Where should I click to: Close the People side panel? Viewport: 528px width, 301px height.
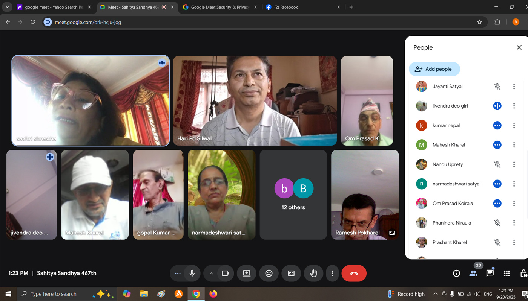coord(519,47)
